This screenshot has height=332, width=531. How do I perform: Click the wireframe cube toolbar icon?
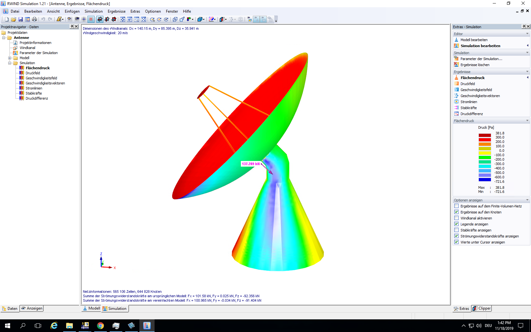pos(175,19)
